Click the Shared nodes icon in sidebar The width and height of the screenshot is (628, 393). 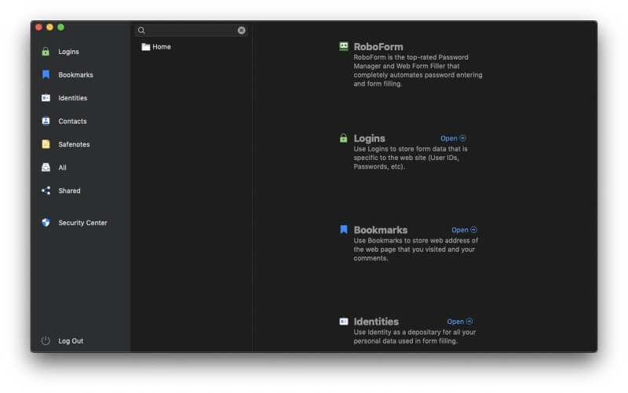pos(46,191)
